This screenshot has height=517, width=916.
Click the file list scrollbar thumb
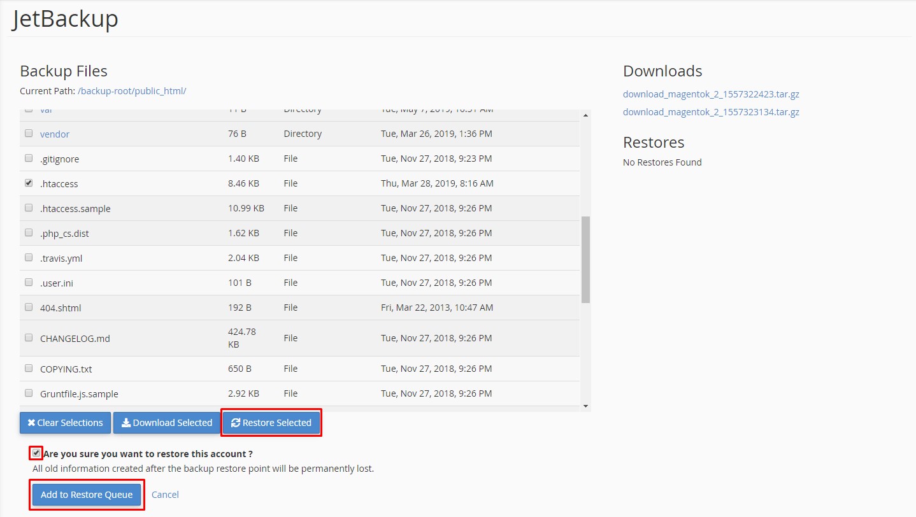(x=585, y=259)
